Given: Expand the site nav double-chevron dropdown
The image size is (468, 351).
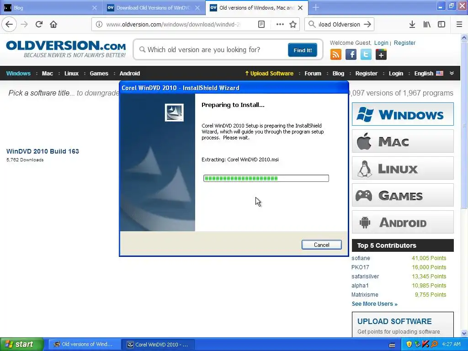Looking at the screenshot, I should coord(452,73).
